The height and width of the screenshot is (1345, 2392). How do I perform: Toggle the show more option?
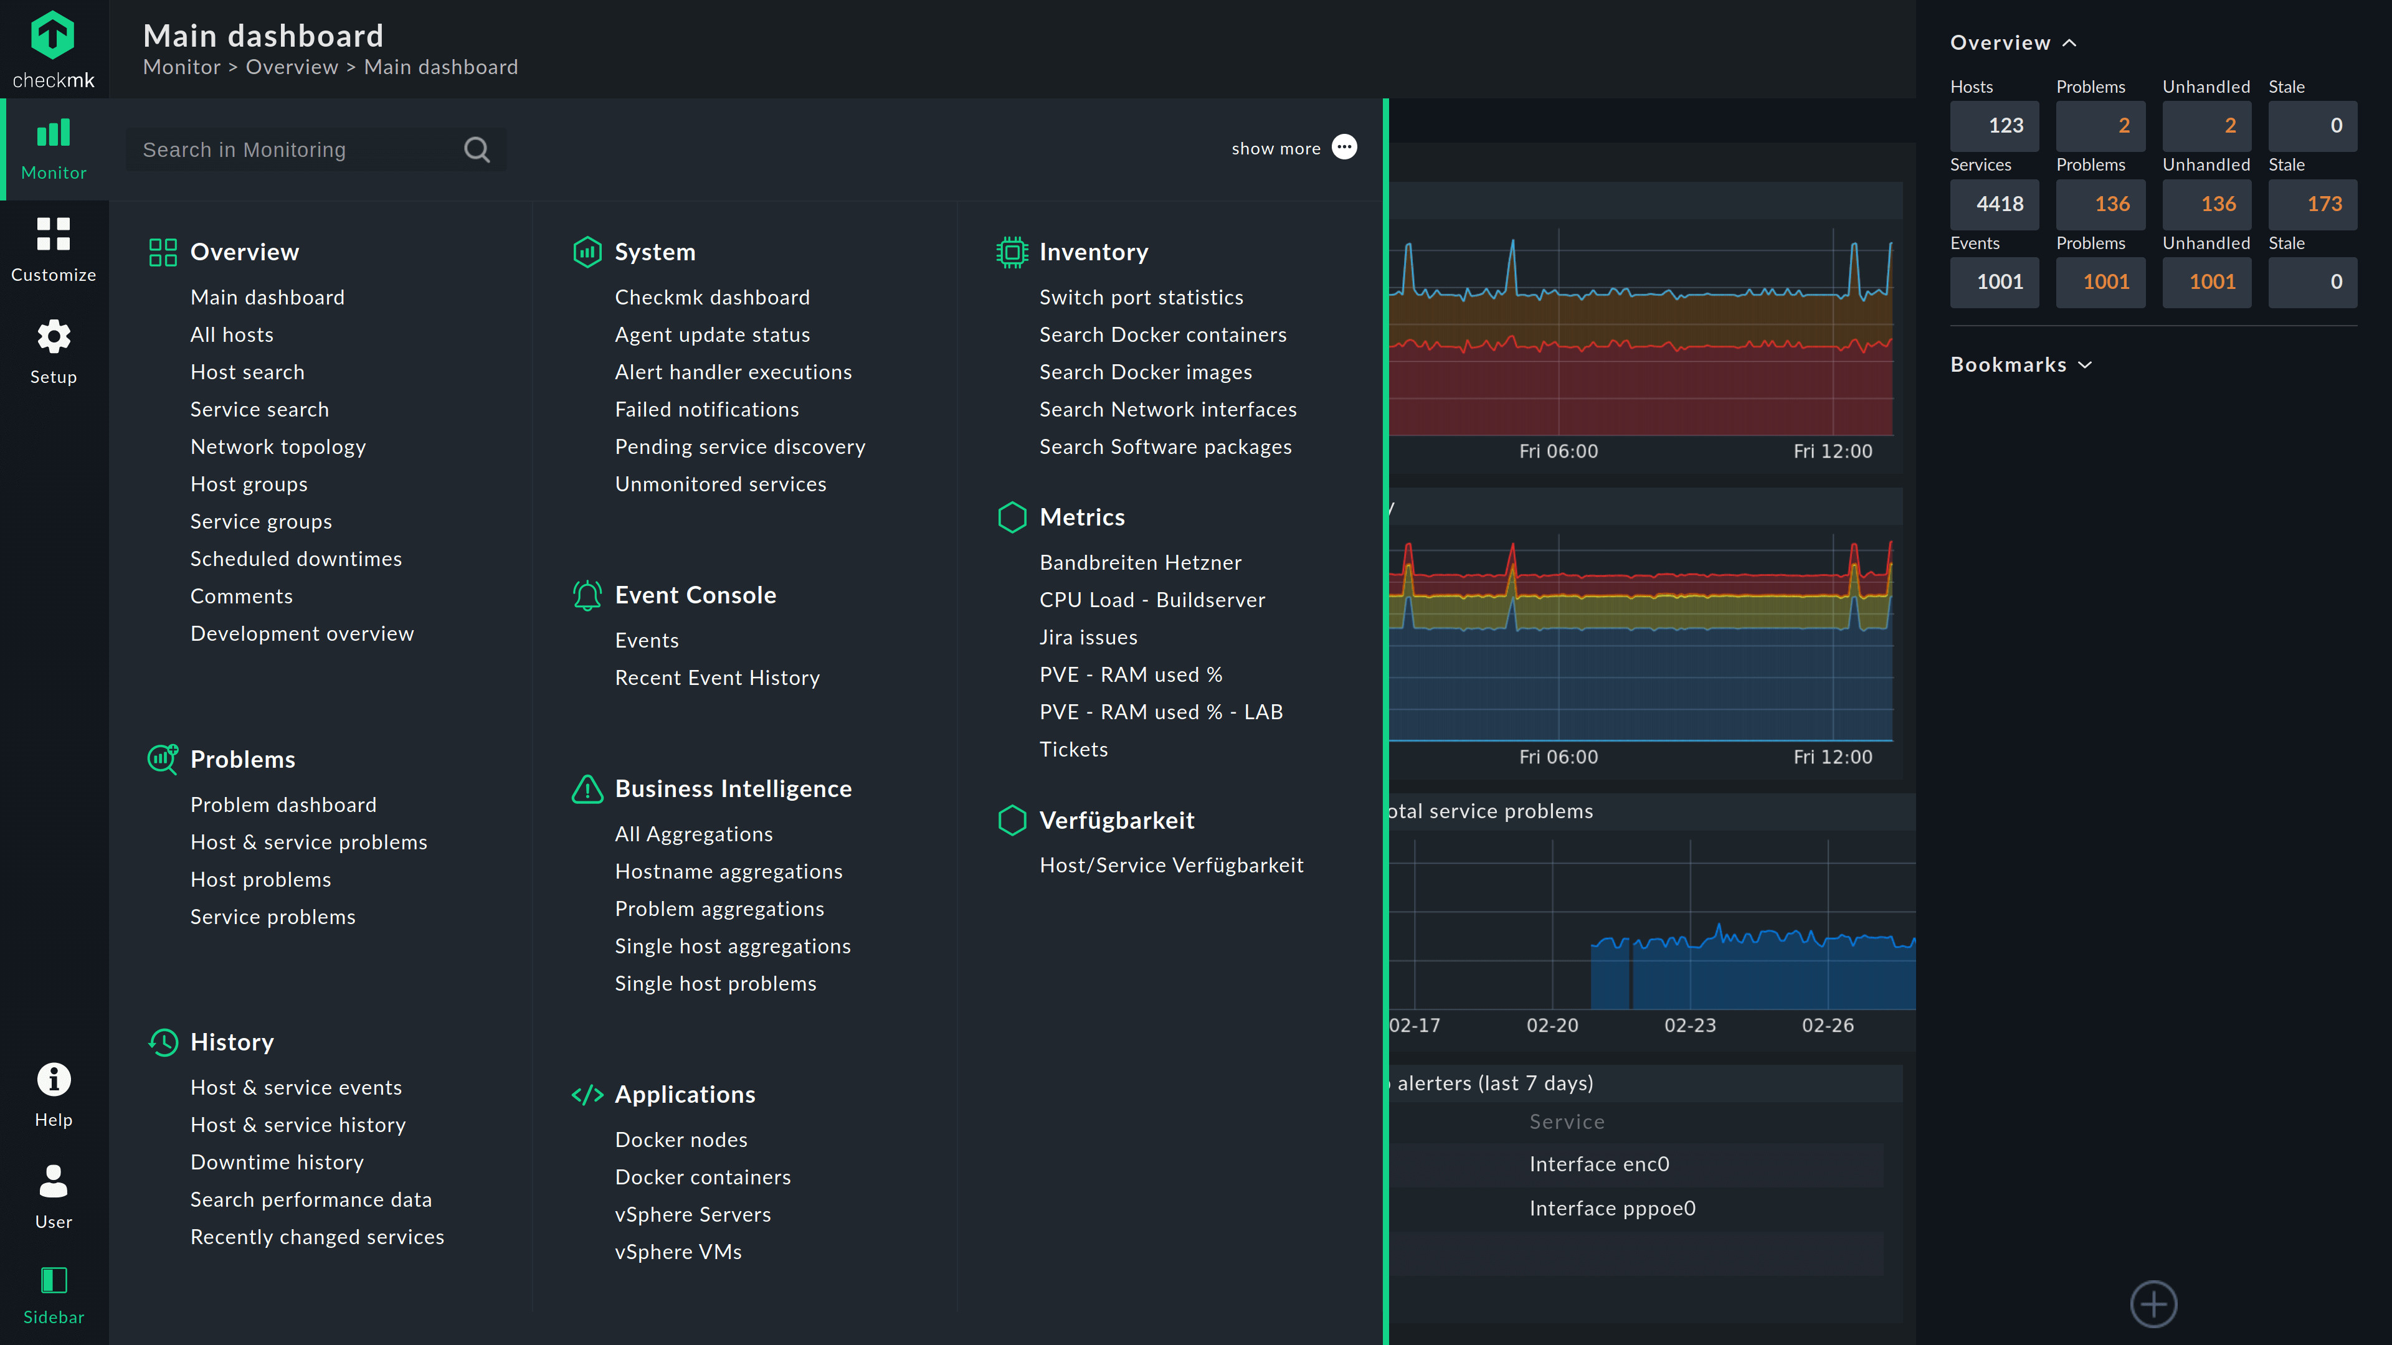point(1344,148)
